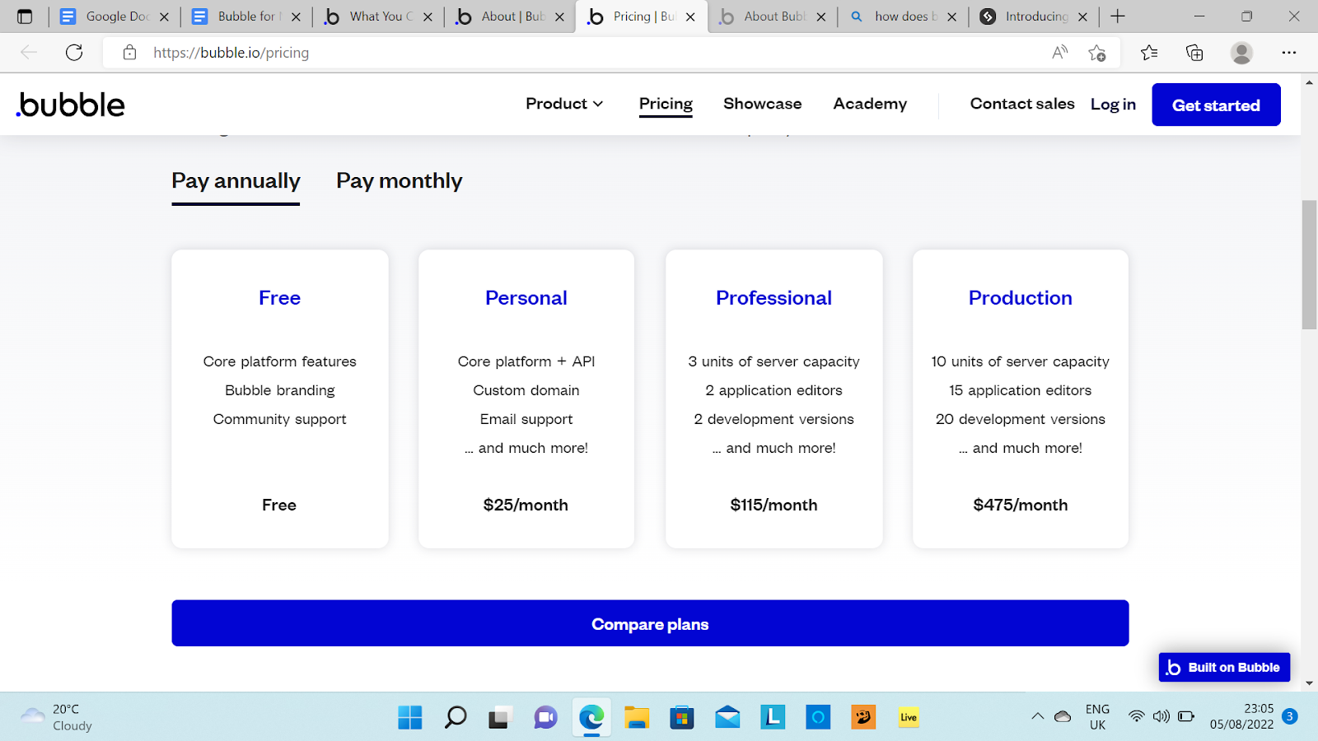Click $115/month price text
Viewport: 1318px width, 741px height.
click(774, 505)
